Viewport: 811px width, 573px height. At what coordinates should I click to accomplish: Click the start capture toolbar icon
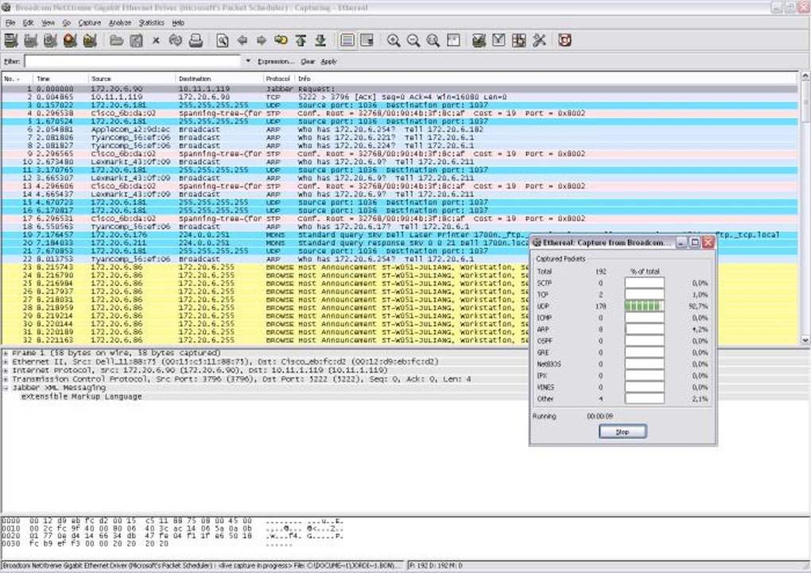point(50,41)
